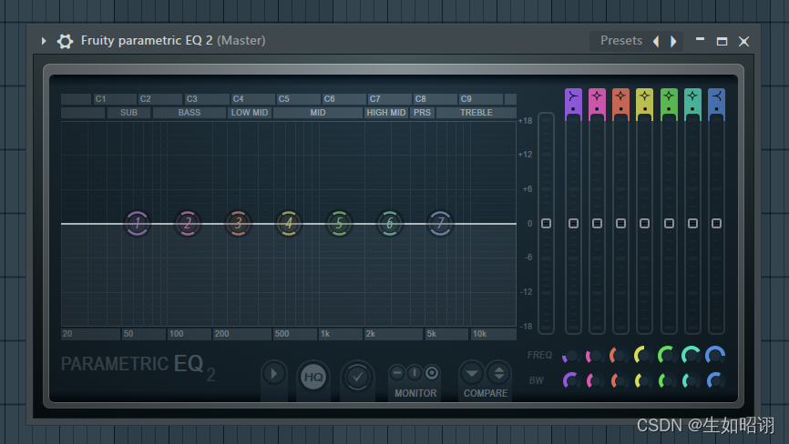Screen dimensions: 789x444
Task: Click the MID range label
Action: [317, 113]
